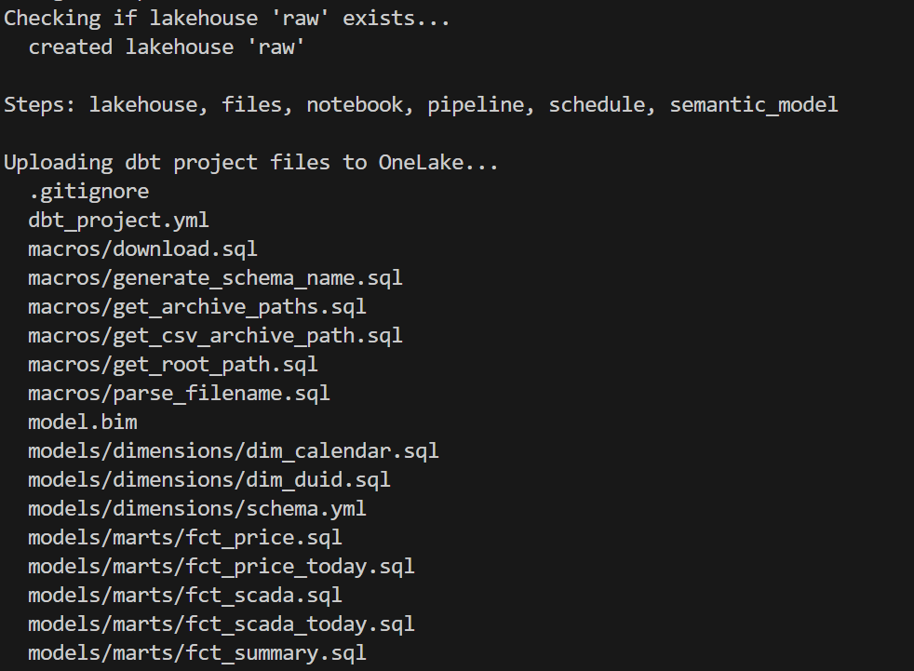914x671 pixels.
Task: Open the dbt_project.yml file path
Action: [118, 221]
